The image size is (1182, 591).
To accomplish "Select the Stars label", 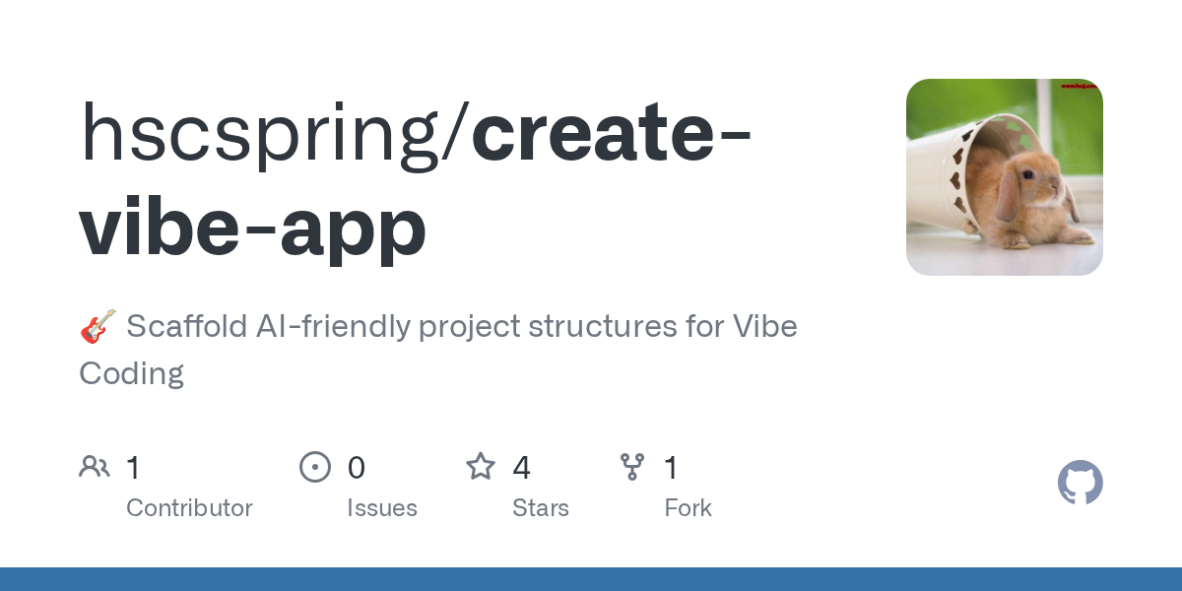I will tap(541, 508).
